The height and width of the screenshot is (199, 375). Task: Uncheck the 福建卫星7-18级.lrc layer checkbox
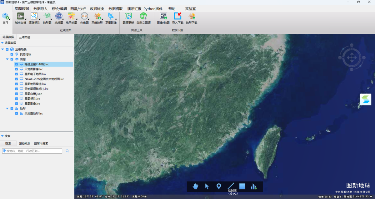(17, 64)
